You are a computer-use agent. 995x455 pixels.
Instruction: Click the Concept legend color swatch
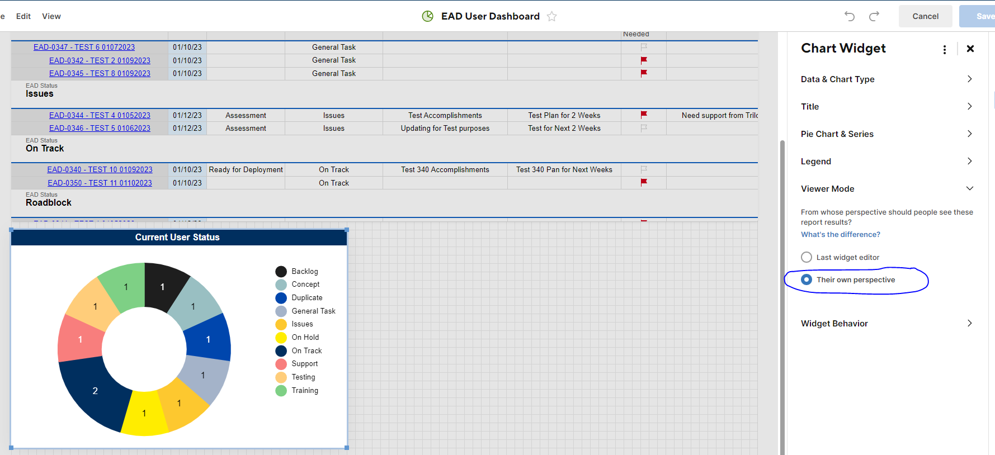click(x=281, y=285)
